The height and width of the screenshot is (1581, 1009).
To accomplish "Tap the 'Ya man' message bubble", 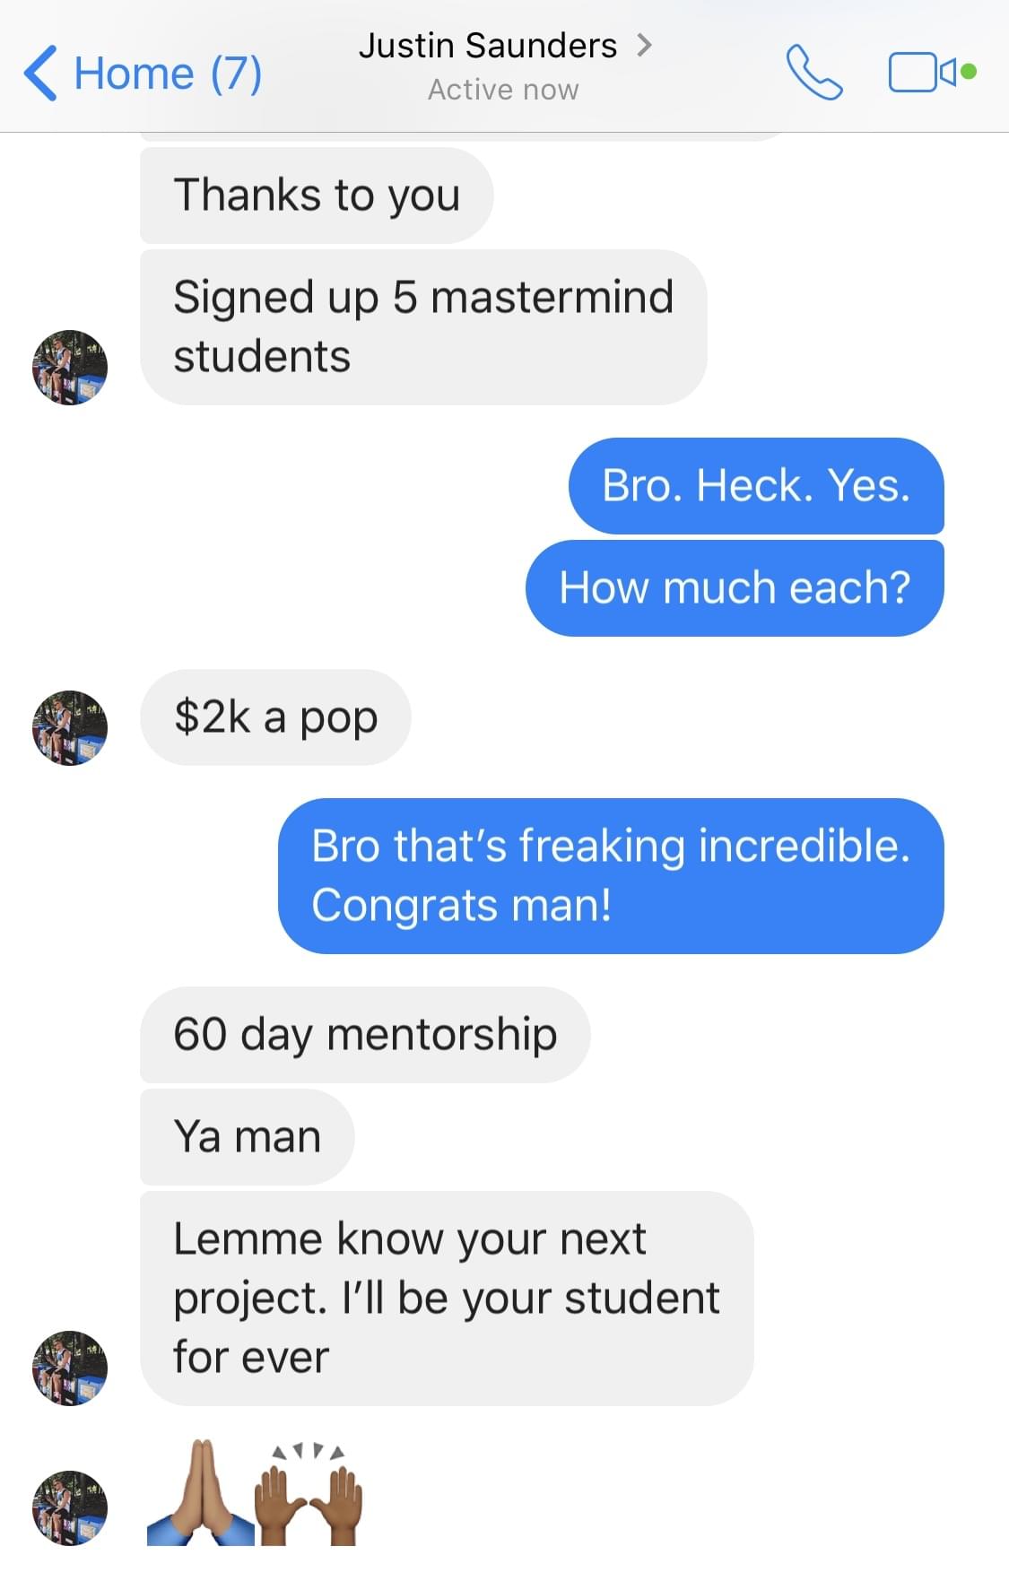I will 247,1136.
